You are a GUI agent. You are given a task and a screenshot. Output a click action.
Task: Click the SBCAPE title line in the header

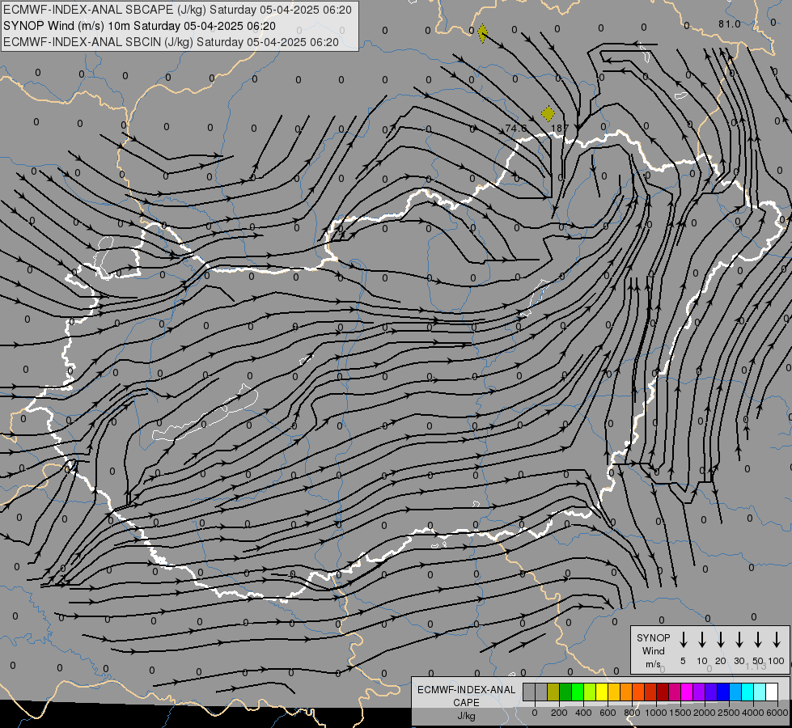click(177, 10)
